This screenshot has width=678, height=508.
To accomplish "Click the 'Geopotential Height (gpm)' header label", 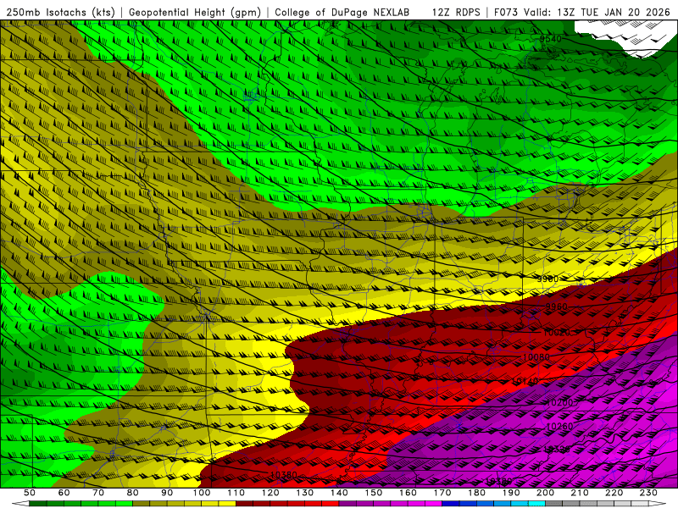I will (x=195, y=12).
